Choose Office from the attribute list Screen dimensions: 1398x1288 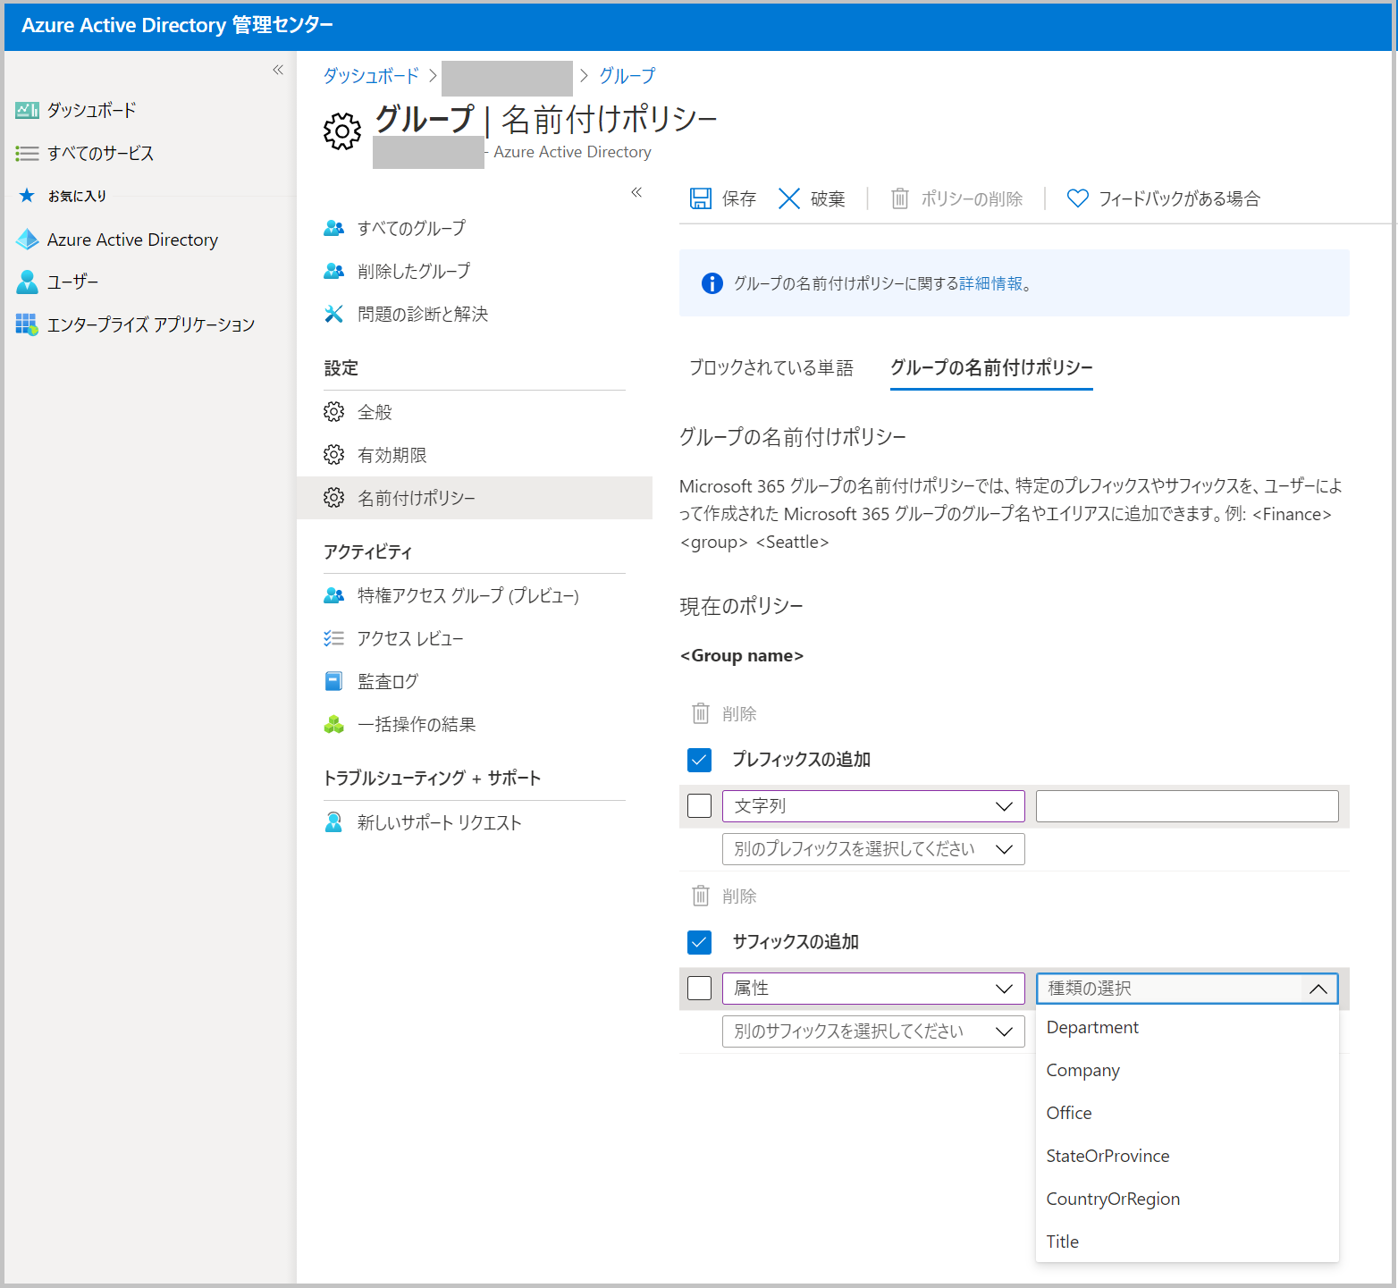pyautogui.click(x=1187, y=1114)
